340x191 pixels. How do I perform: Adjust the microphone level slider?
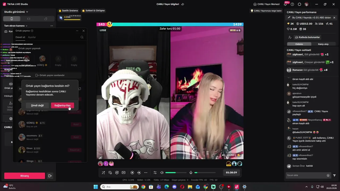pyautogui.click(x=205, y=172)
